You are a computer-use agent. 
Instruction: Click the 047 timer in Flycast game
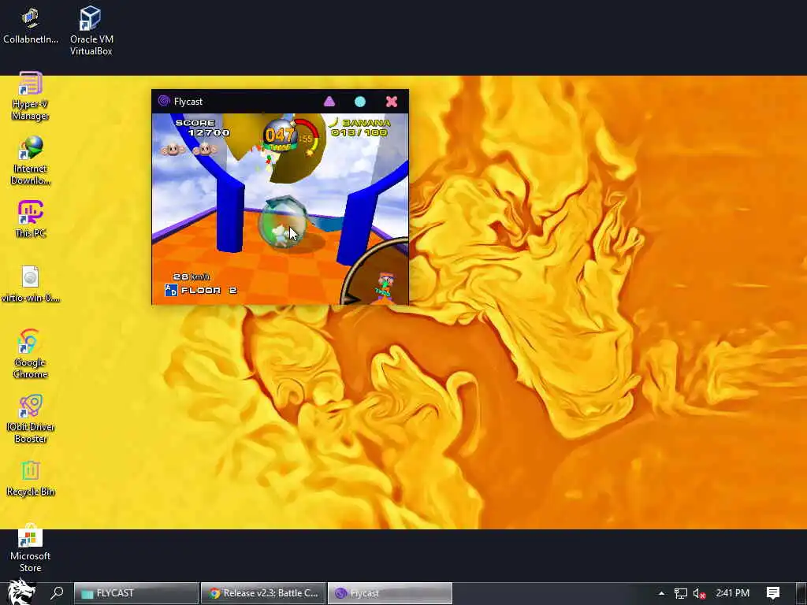[280, 135]
